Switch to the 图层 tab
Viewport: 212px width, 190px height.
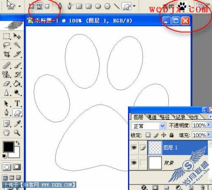138,117
